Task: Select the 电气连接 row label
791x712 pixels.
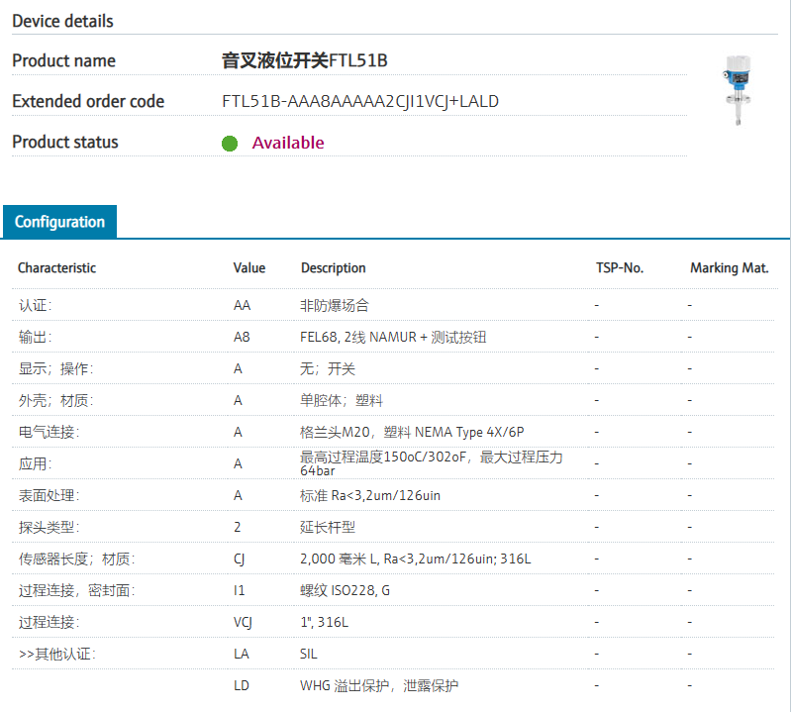Action: point(49,432)
